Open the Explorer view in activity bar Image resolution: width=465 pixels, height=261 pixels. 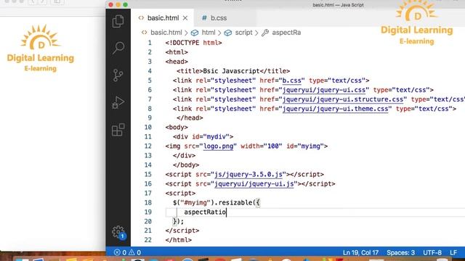click(x=118, y=21)
